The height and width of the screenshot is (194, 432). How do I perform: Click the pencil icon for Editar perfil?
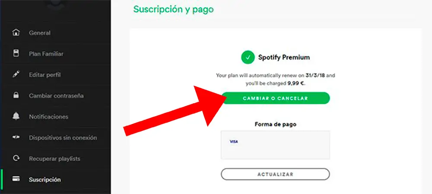(16, 75)
